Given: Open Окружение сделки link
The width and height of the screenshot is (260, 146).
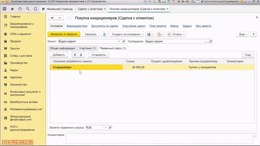Looking at the screenshot, I should pos(134,26).
